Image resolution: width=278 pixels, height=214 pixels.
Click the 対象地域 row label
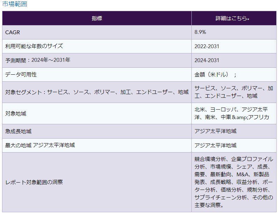click(16, 113)
